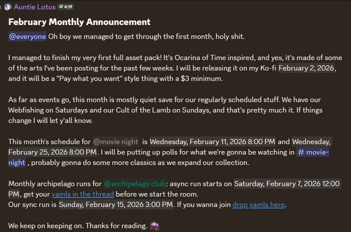Screen dimensions: 351x232
Task: Jump to the # movie-night channel
Action: click(312, 152)
